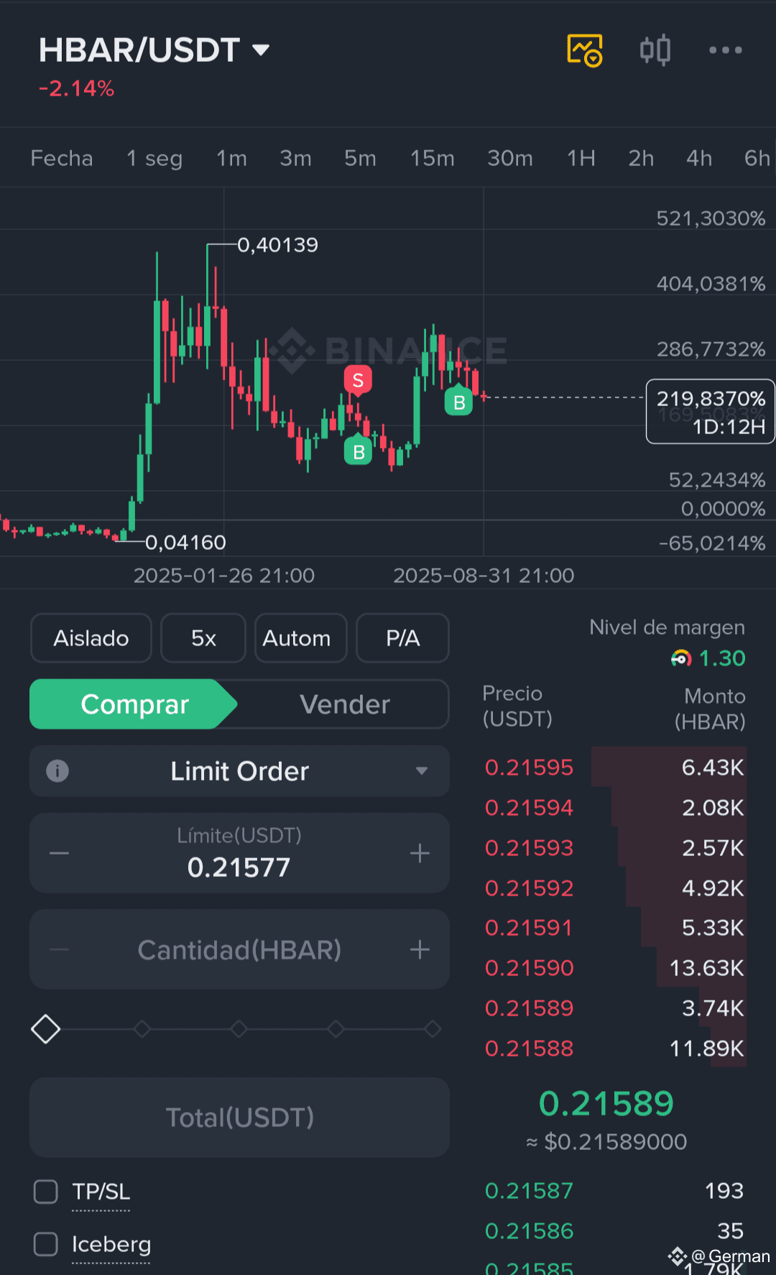Enable the TP/SL checkbox
The width and height of the screenshot is (776, 1275).
(x=46, y=1191)
